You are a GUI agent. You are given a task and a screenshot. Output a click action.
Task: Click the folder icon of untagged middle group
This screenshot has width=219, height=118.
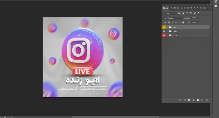click(170, 31)
